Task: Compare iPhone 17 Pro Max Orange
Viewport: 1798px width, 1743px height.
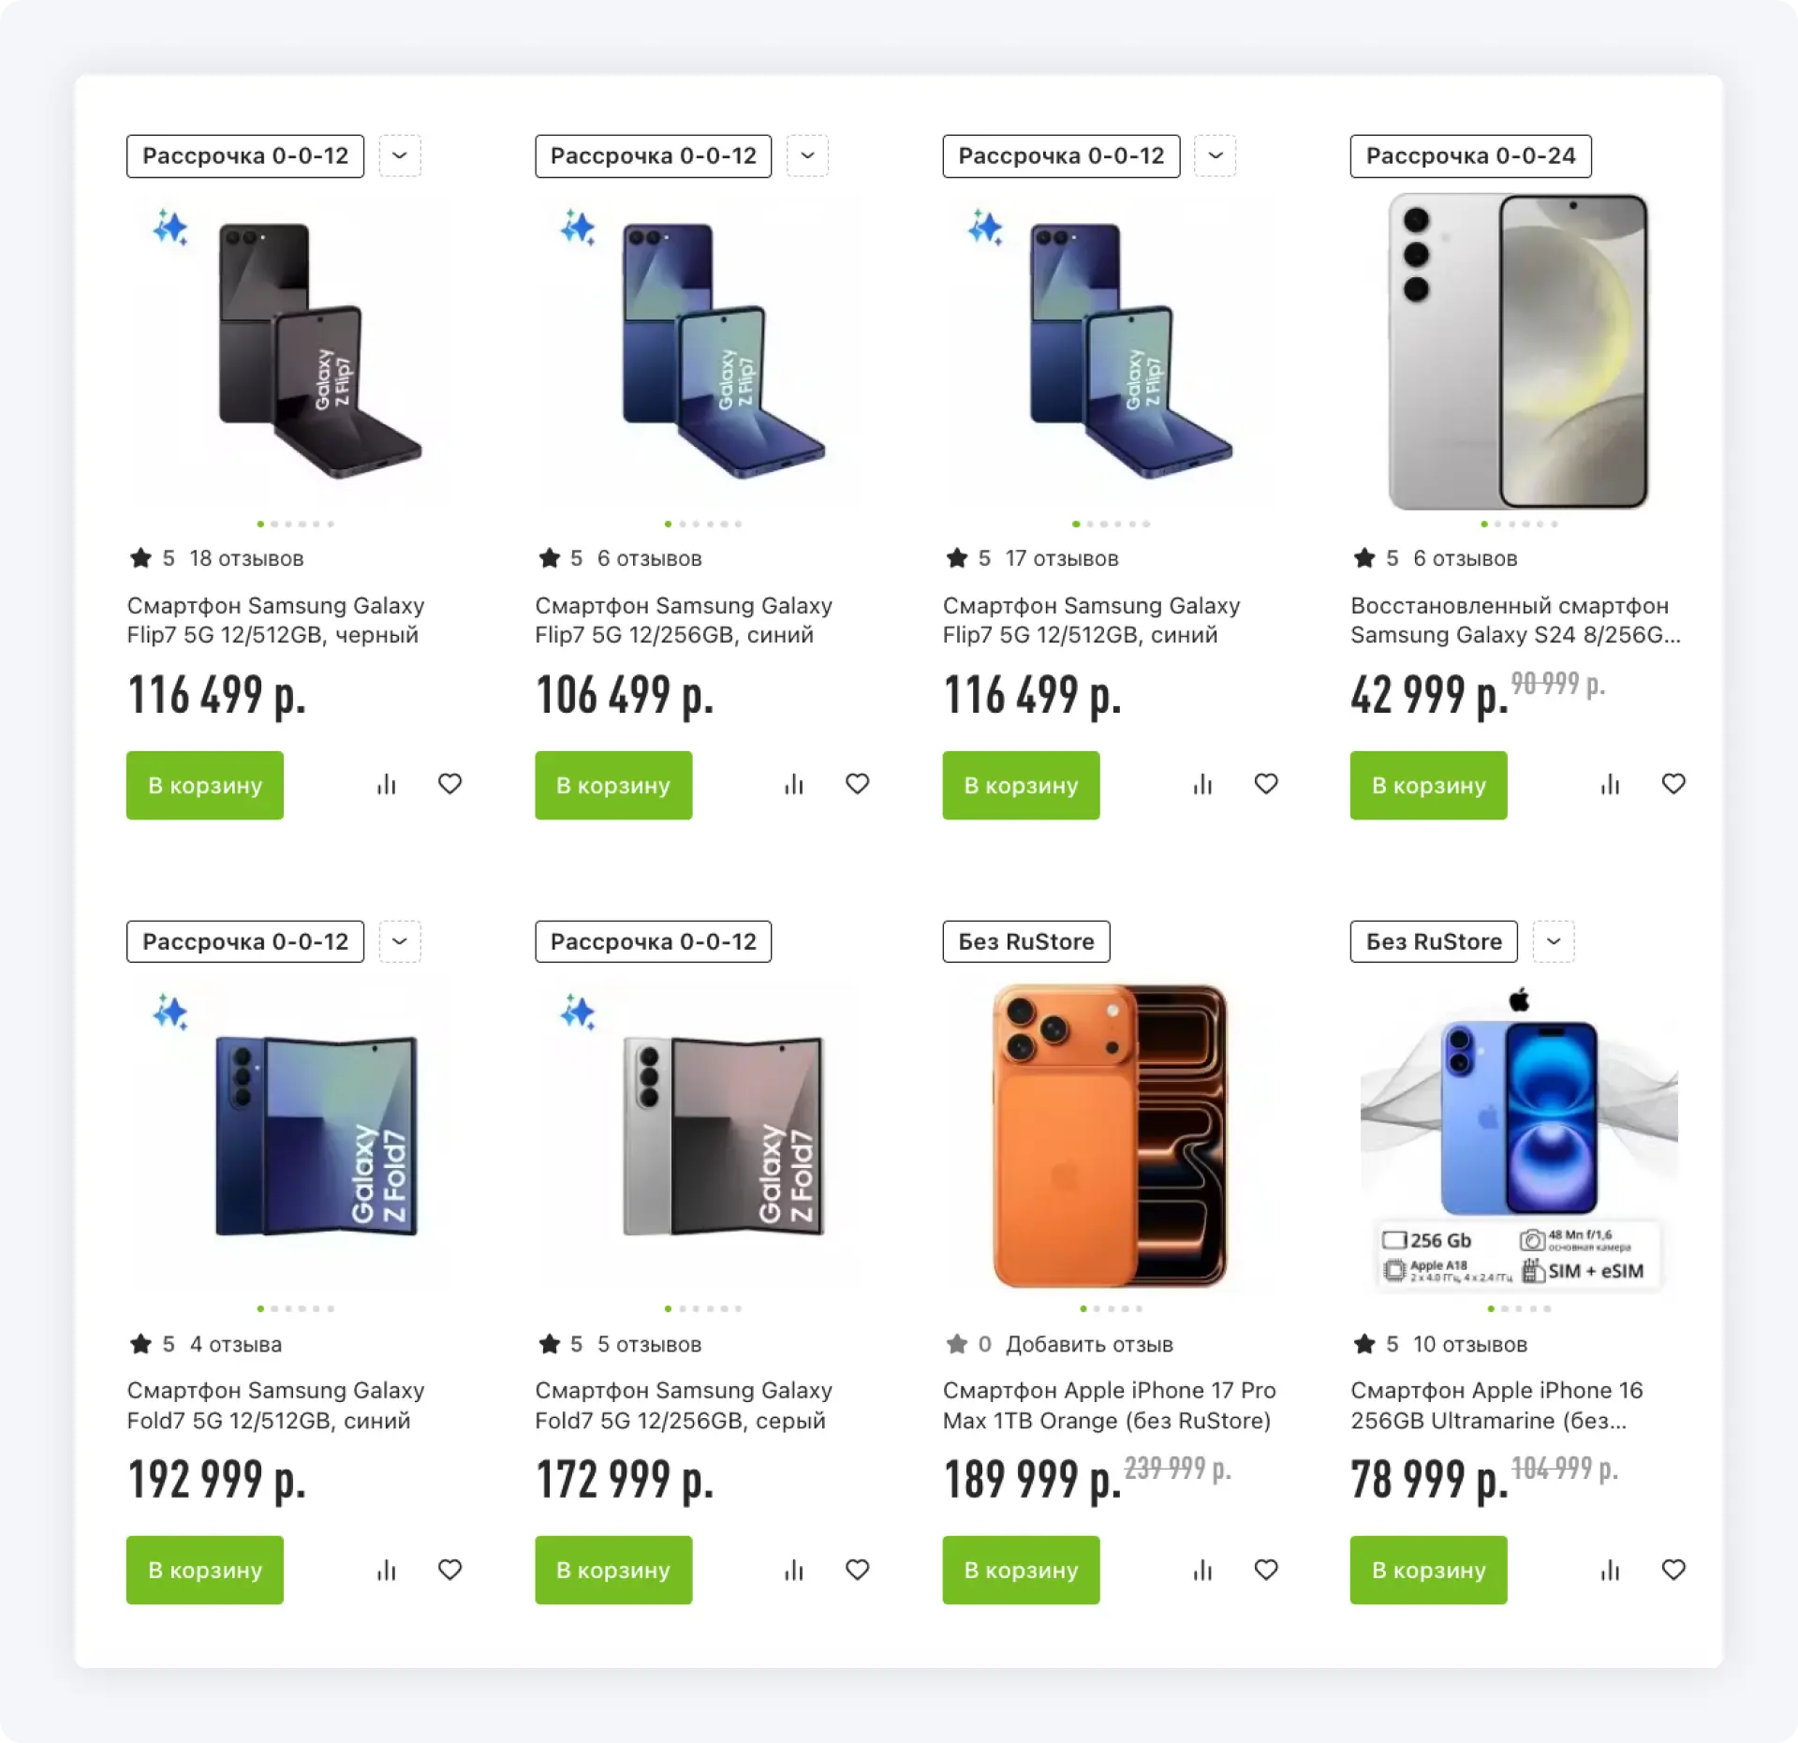Action: click(1202, 1571)
